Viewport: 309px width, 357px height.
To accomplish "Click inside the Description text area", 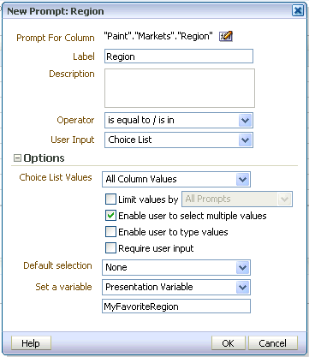I will coord(180,88).
